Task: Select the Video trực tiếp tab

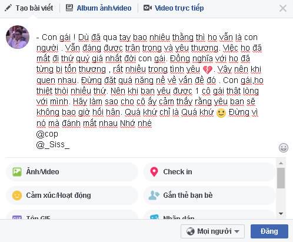Action: 174,8
